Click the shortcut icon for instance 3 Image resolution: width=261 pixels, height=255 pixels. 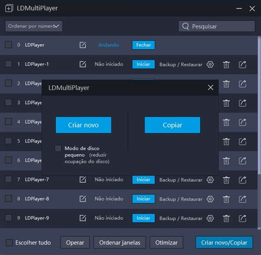(x=242, y=103)
